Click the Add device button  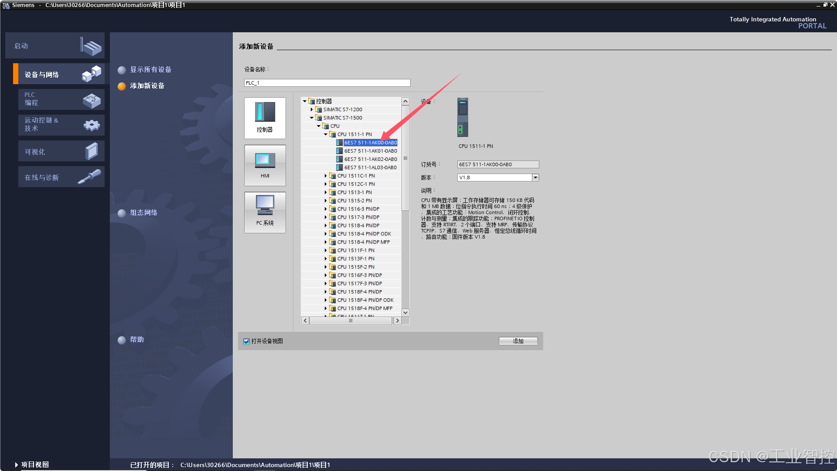point(518,341)
